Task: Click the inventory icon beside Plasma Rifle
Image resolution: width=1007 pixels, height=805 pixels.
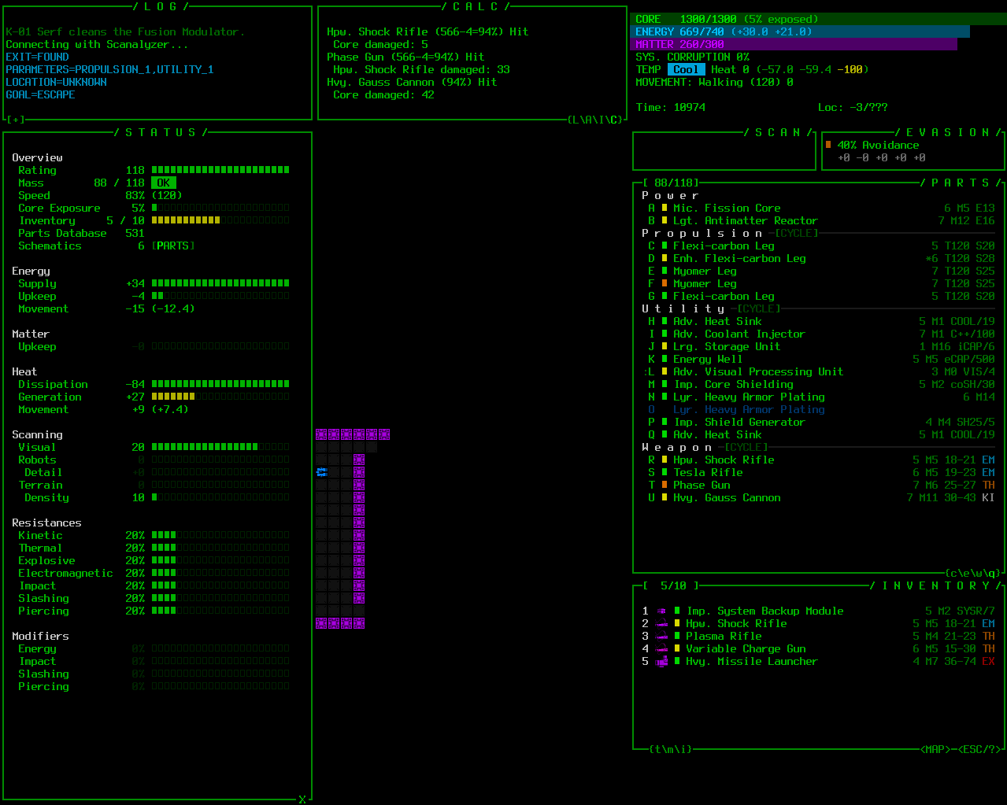Action: pyautogui.click(x=662, y=636)
